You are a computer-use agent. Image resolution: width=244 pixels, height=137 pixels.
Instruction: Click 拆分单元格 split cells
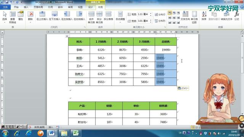click(99, 17)
